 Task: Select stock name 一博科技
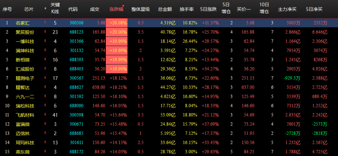coord(25,41)
